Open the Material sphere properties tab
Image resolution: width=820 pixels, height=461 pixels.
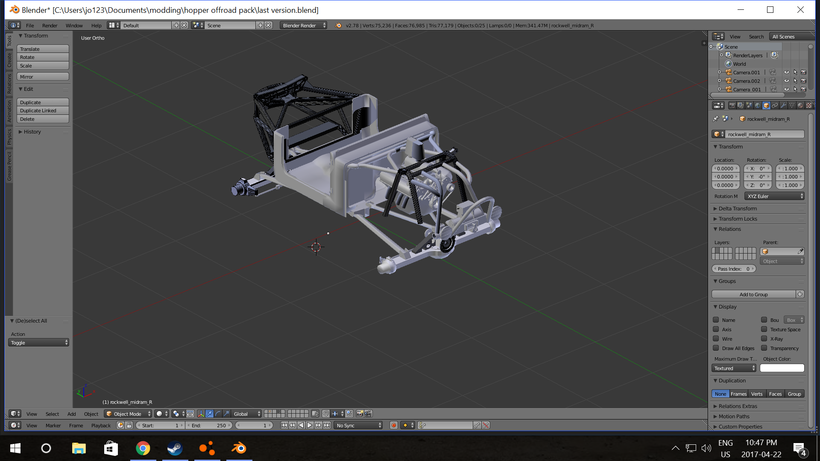[800, 105]
